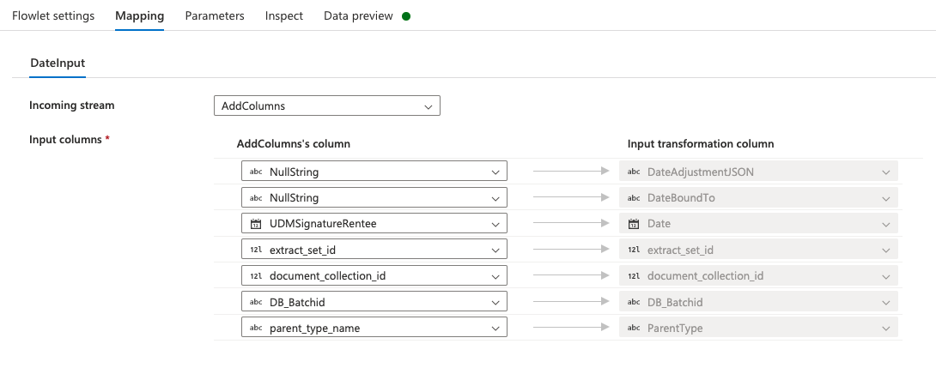The height and width of the screenshot is (368, 936).
Task: Click the calendar icon beside UDMSignatureRentee
Action: coord(256,224)
